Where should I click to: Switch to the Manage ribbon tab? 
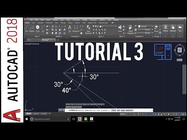[x=63, y=23]
